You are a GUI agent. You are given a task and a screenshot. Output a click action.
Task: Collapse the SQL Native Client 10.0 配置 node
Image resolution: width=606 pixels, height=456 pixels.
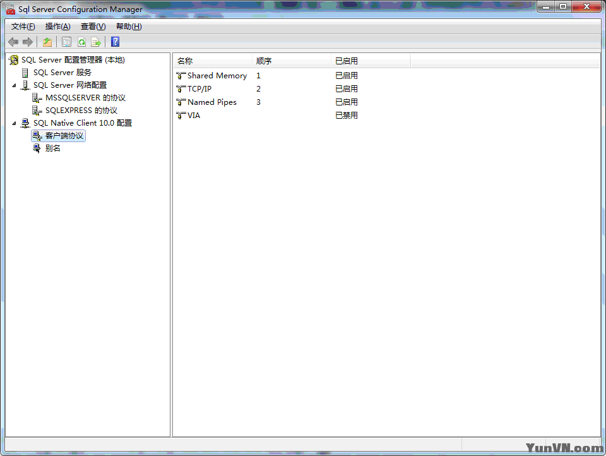click(x=14, y=123)
